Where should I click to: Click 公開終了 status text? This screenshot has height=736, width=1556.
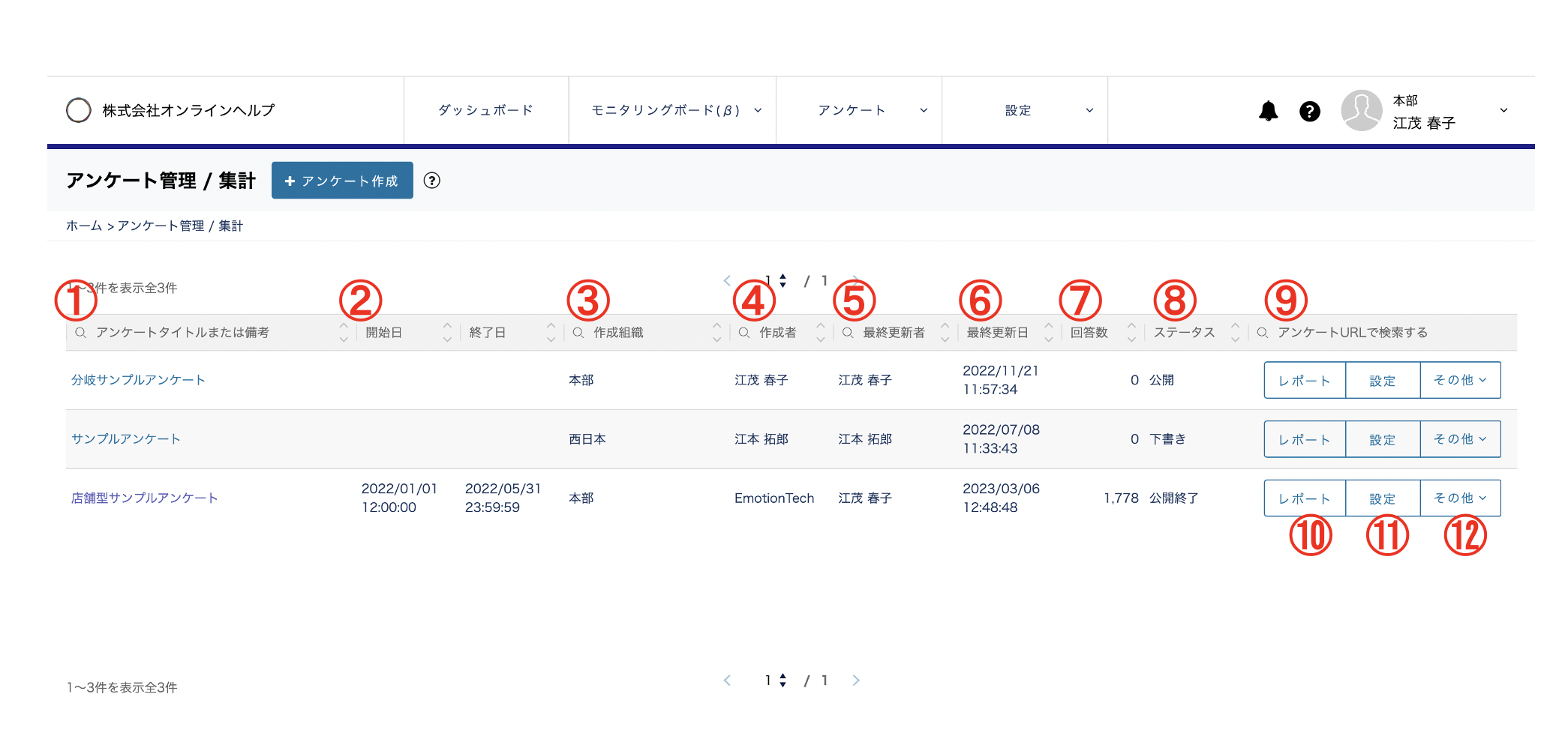coord(1173,498)
